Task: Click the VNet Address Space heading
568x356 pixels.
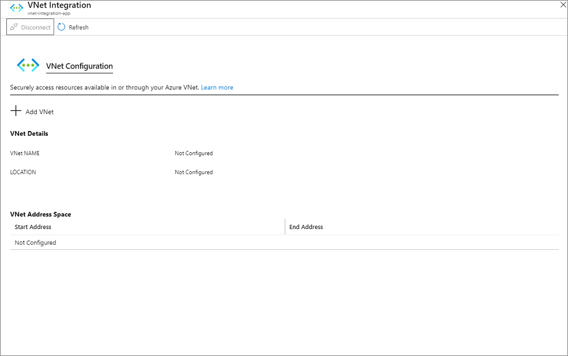Action: click(x=40, y=214)
